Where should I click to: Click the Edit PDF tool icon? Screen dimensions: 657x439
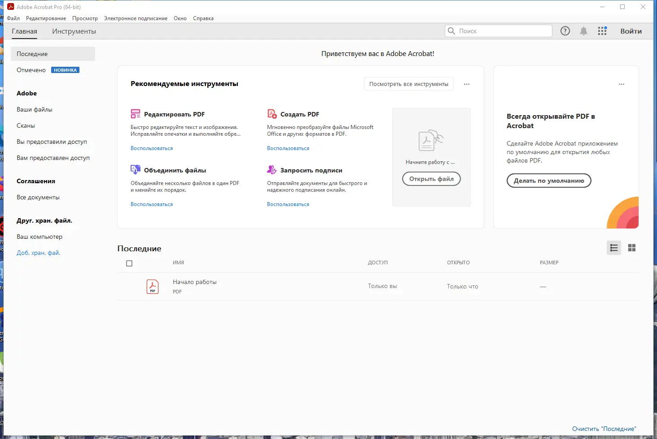click(136, 114)
